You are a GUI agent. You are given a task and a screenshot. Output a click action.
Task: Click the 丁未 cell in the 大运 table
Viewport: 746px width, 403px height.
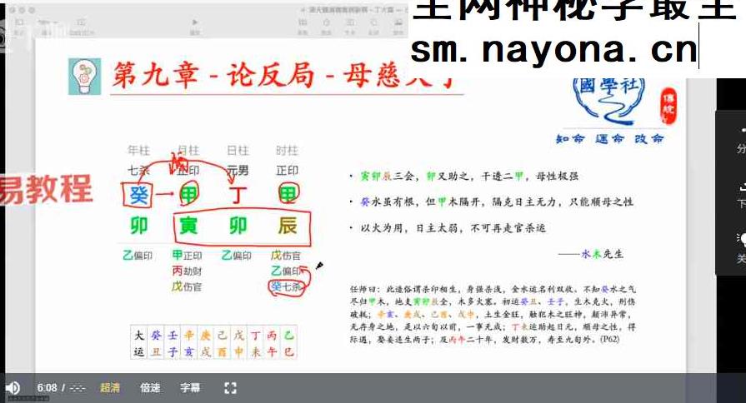click(x=256, y=343)
